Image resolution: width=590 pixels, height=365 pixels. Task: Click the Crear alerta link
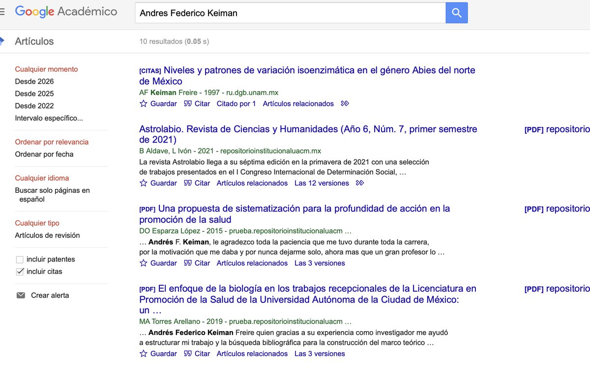click(x=50, y=296)
